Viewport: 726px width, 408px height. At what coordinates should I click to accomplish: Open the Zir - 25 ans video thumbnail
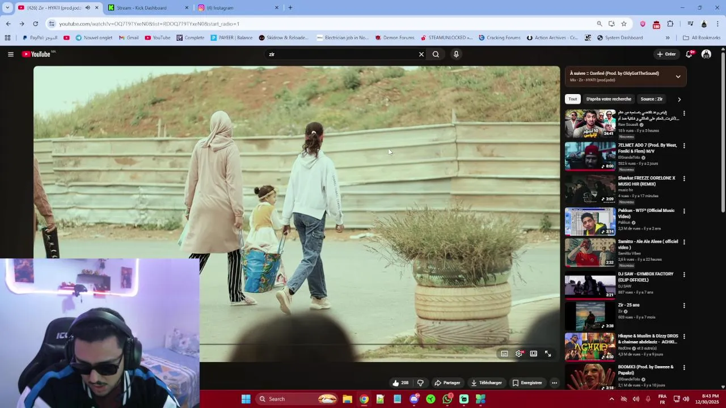click(590, 316)
